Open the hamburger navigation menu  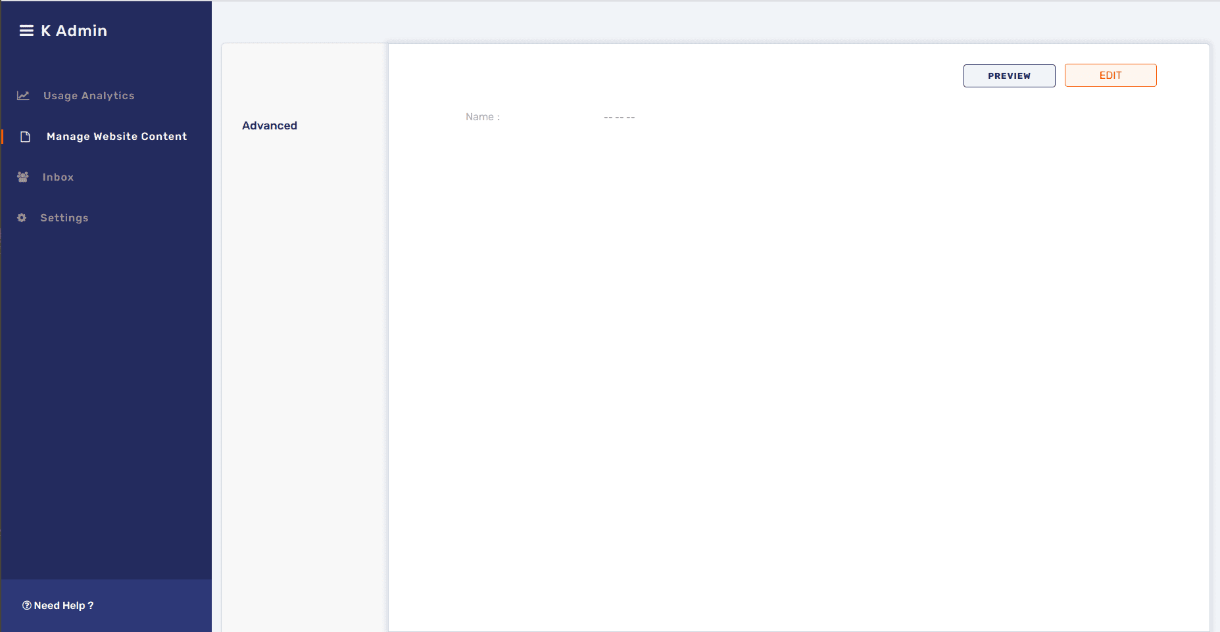(26, 30)
